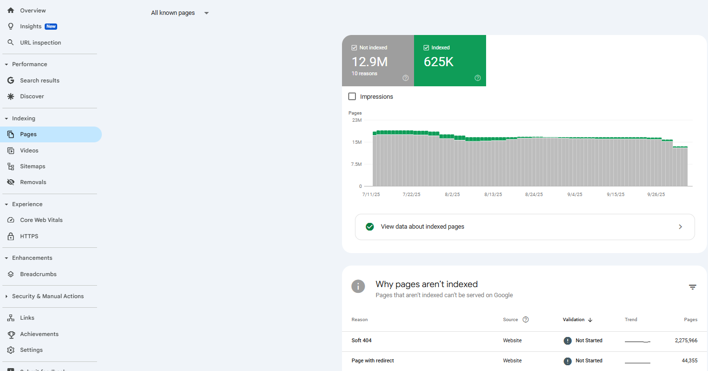Click the help icon beside Source column

click(x=525, y=320)
